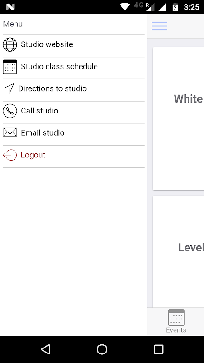This screenshot has height=363, width=204.
Task: Tap the Android recent apps square button
Action: pyautogui.click(x=159, y=349)
